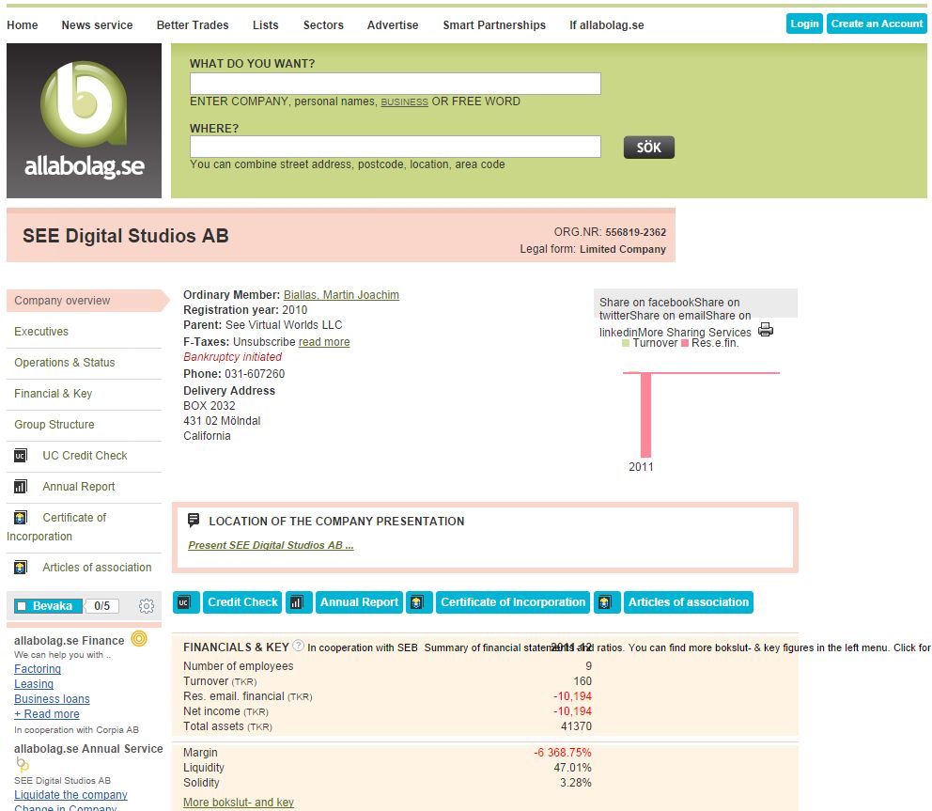The image size is (932, 811).
Task: Click blue icon left of Certificate of Incorporation button
Action: pos(419,602)
